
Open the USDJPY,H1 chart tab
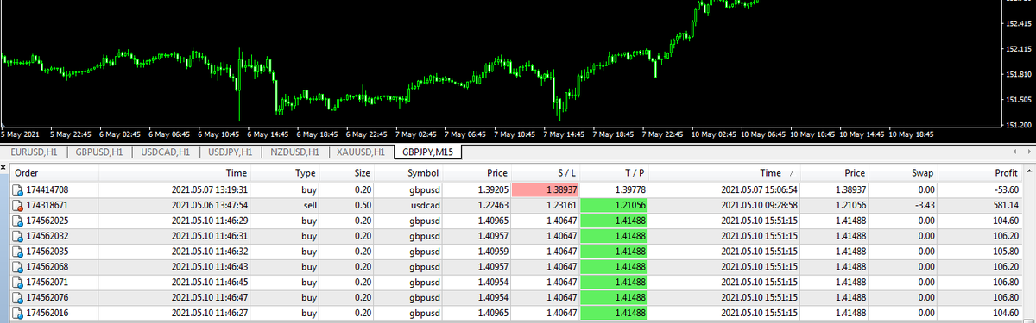[x=231, y=152]
